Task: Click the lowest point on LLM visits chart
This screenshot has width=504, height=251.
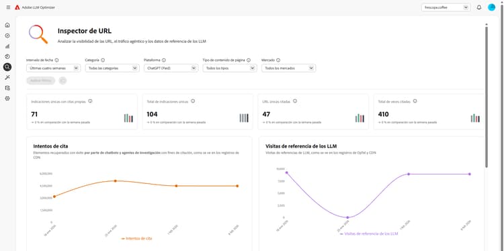Action: click(347, 217)
